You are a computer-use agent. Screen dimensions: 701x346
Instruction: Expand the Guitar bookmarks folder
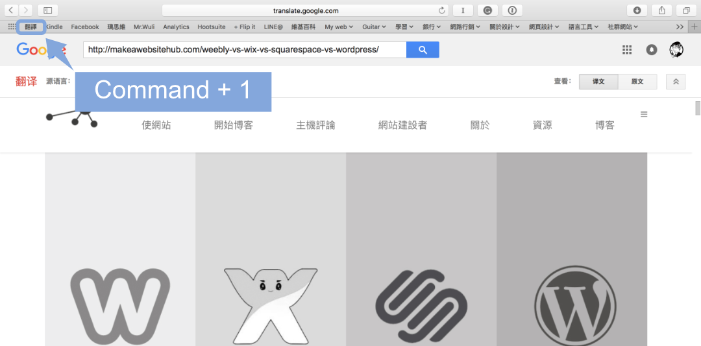375,27
